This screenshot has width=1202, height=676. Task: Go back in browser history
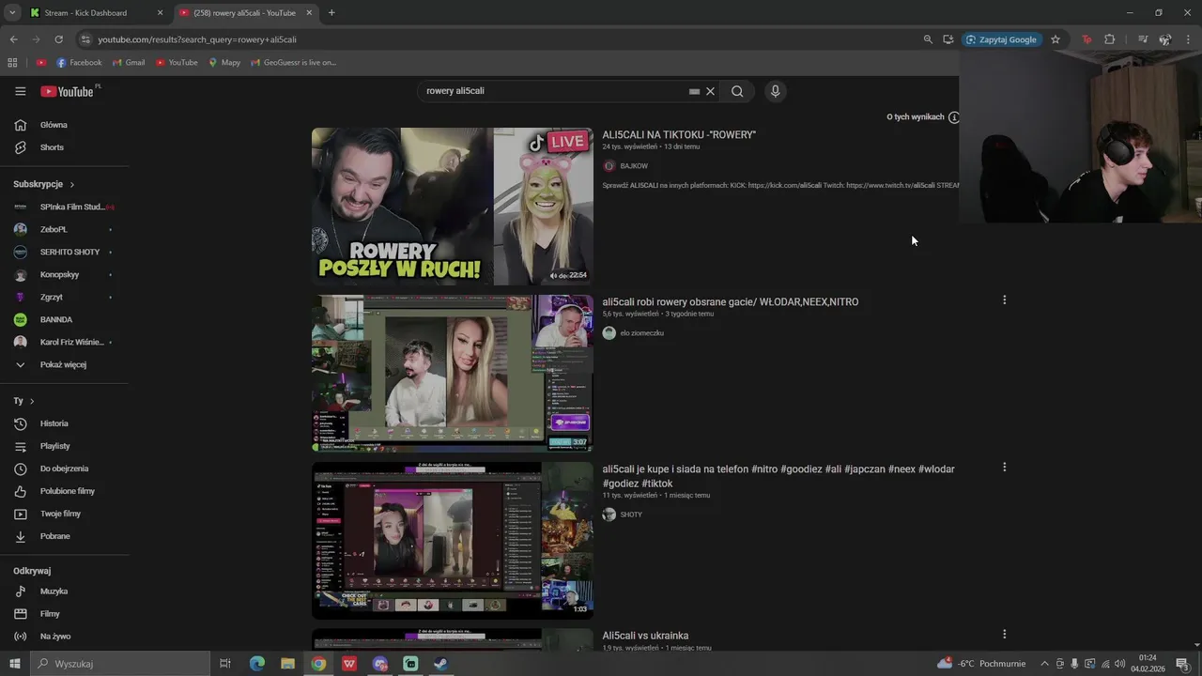13,39
